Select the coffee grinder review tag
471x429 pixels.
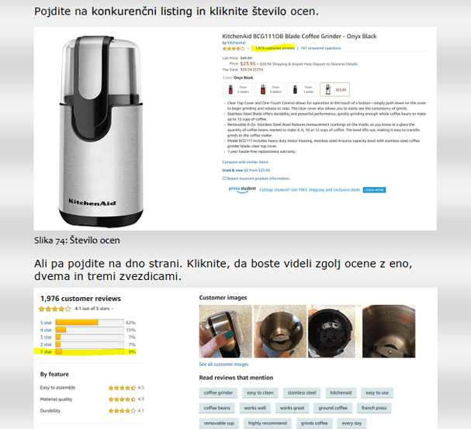[218, 393]
